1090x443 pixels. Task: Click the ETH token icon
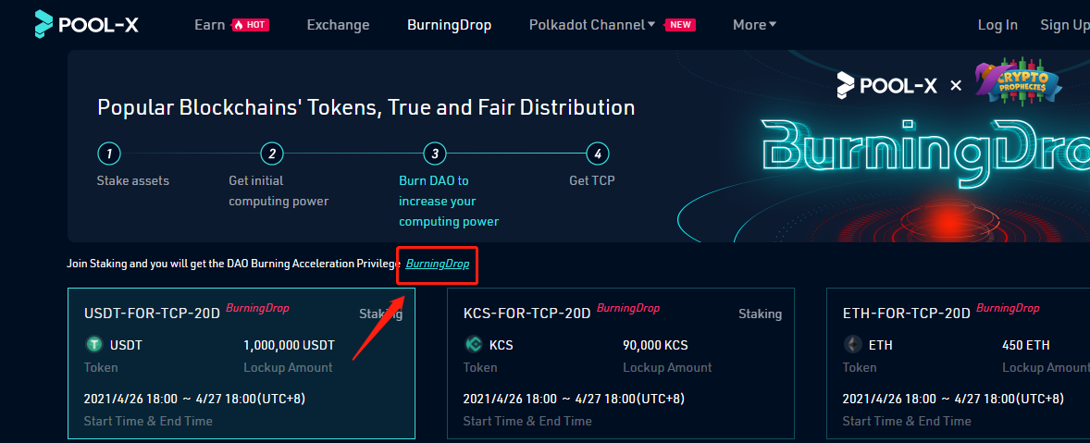(852, 344)
